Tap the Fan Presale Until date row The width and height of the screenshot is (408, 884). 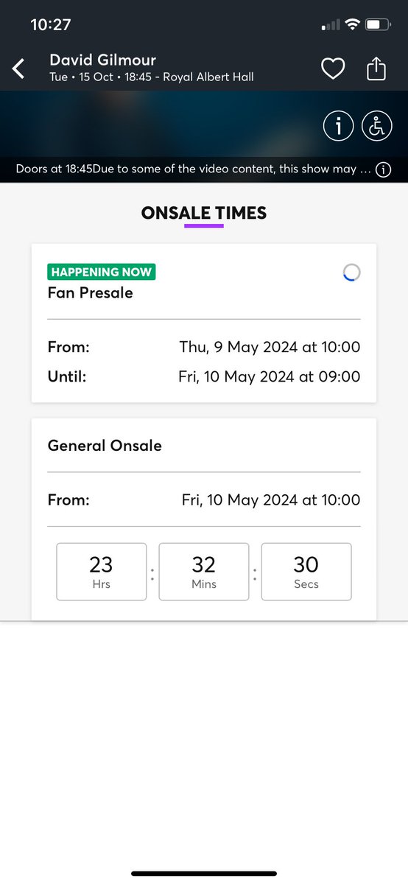[x=204, y=376]
